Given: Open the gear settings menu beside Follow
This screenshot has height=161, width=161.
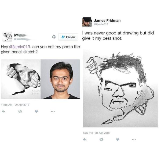Looking at the screenshot, I should pyautogui.click(x=54, y=37).
